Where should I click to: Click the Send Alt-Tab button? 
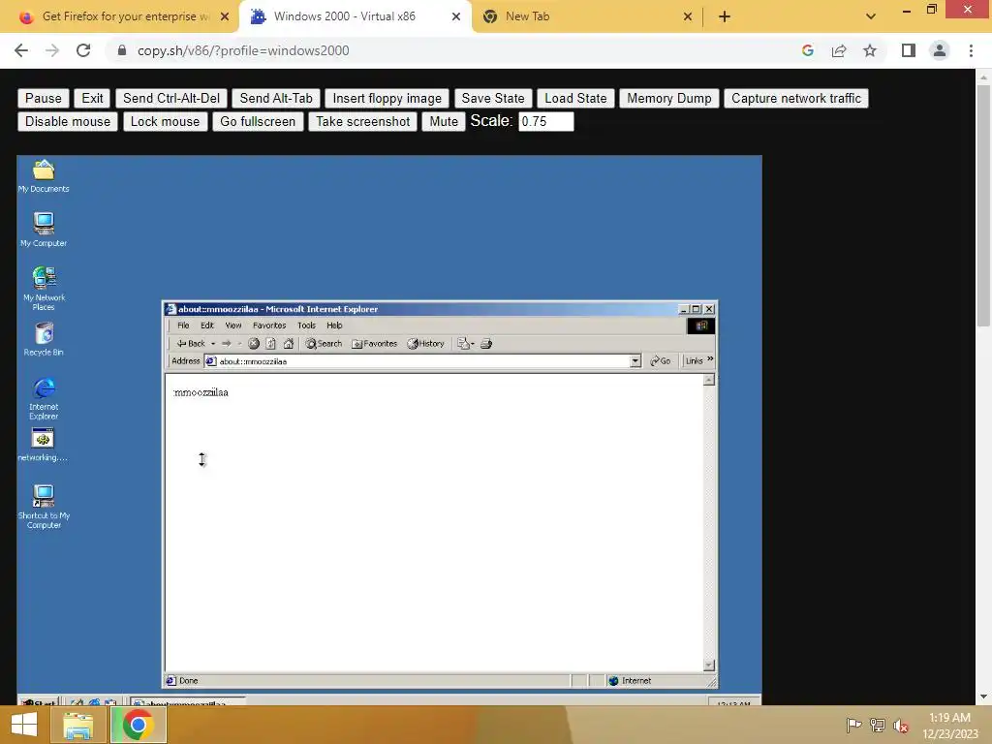[x=276, y=98]
